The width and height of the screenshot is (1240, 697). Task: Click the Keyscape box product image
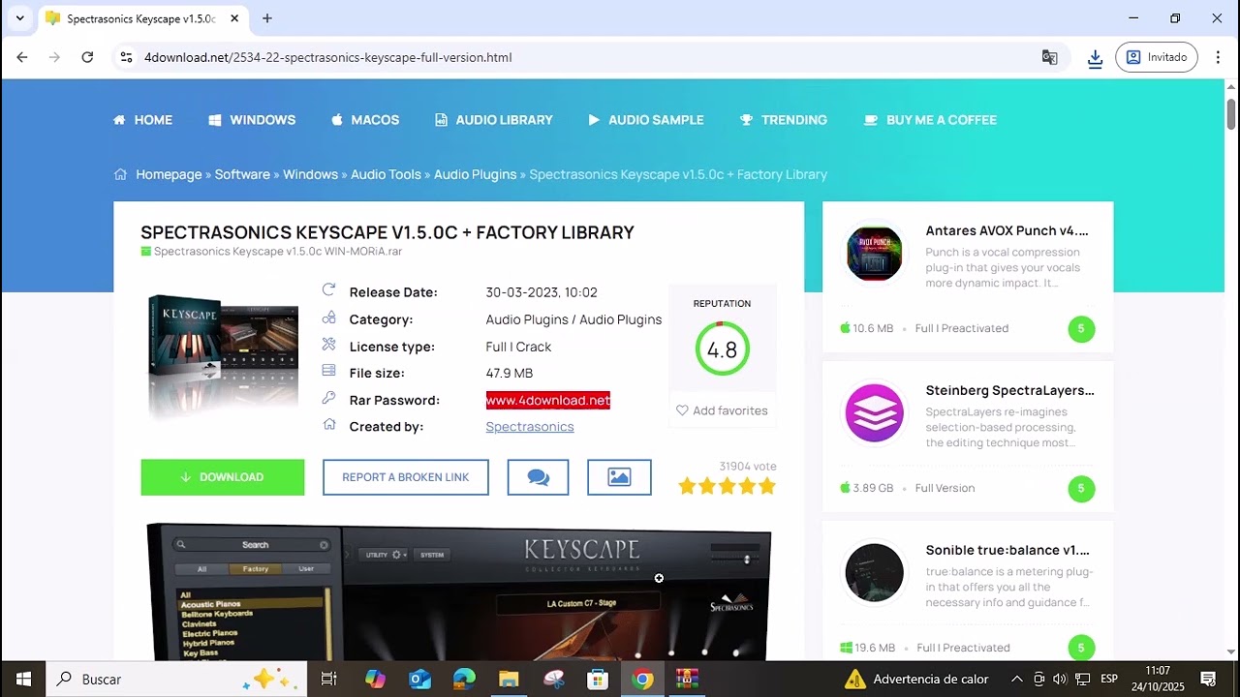tap(223, 356)
